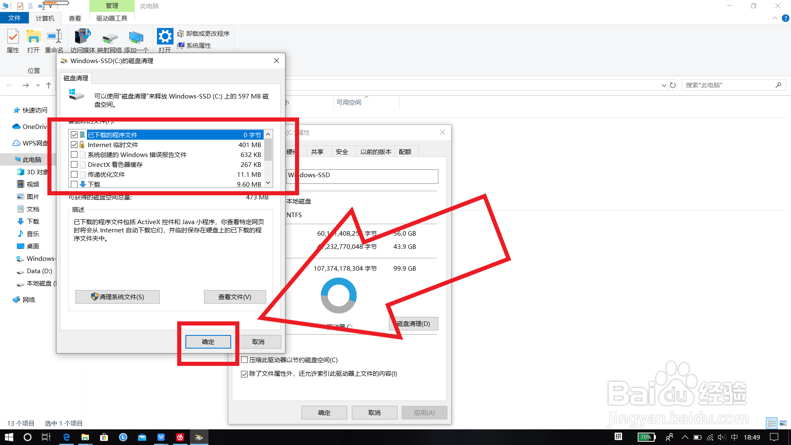
Task: Click the volume speaker tray icon
Action: [x=721, y=437]
